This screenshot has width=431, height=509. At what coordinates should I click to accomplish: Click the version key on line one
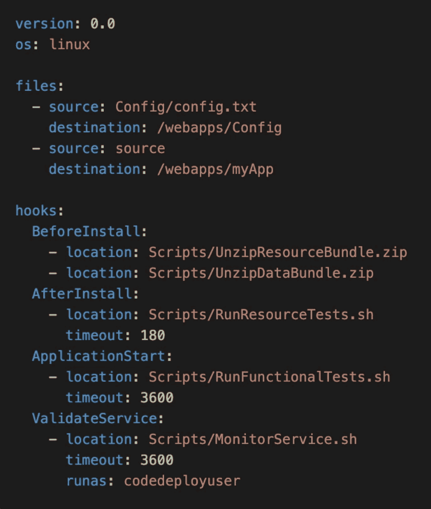44,24
